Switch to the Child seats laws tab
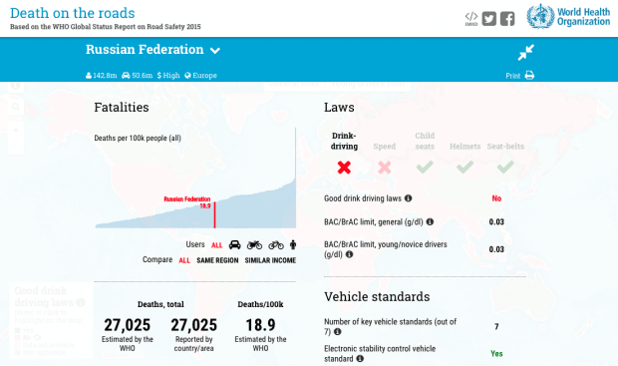Viewport: 618px width, 366px height. click(x=425, y=141)
